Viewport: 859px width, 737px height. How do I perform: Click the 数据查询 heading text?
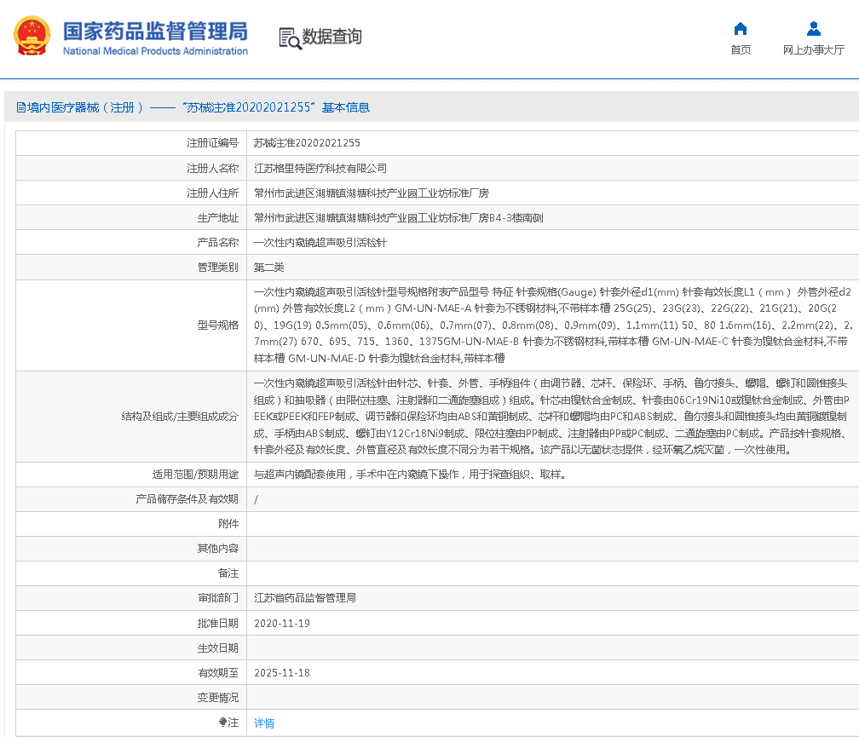(332, 37)
